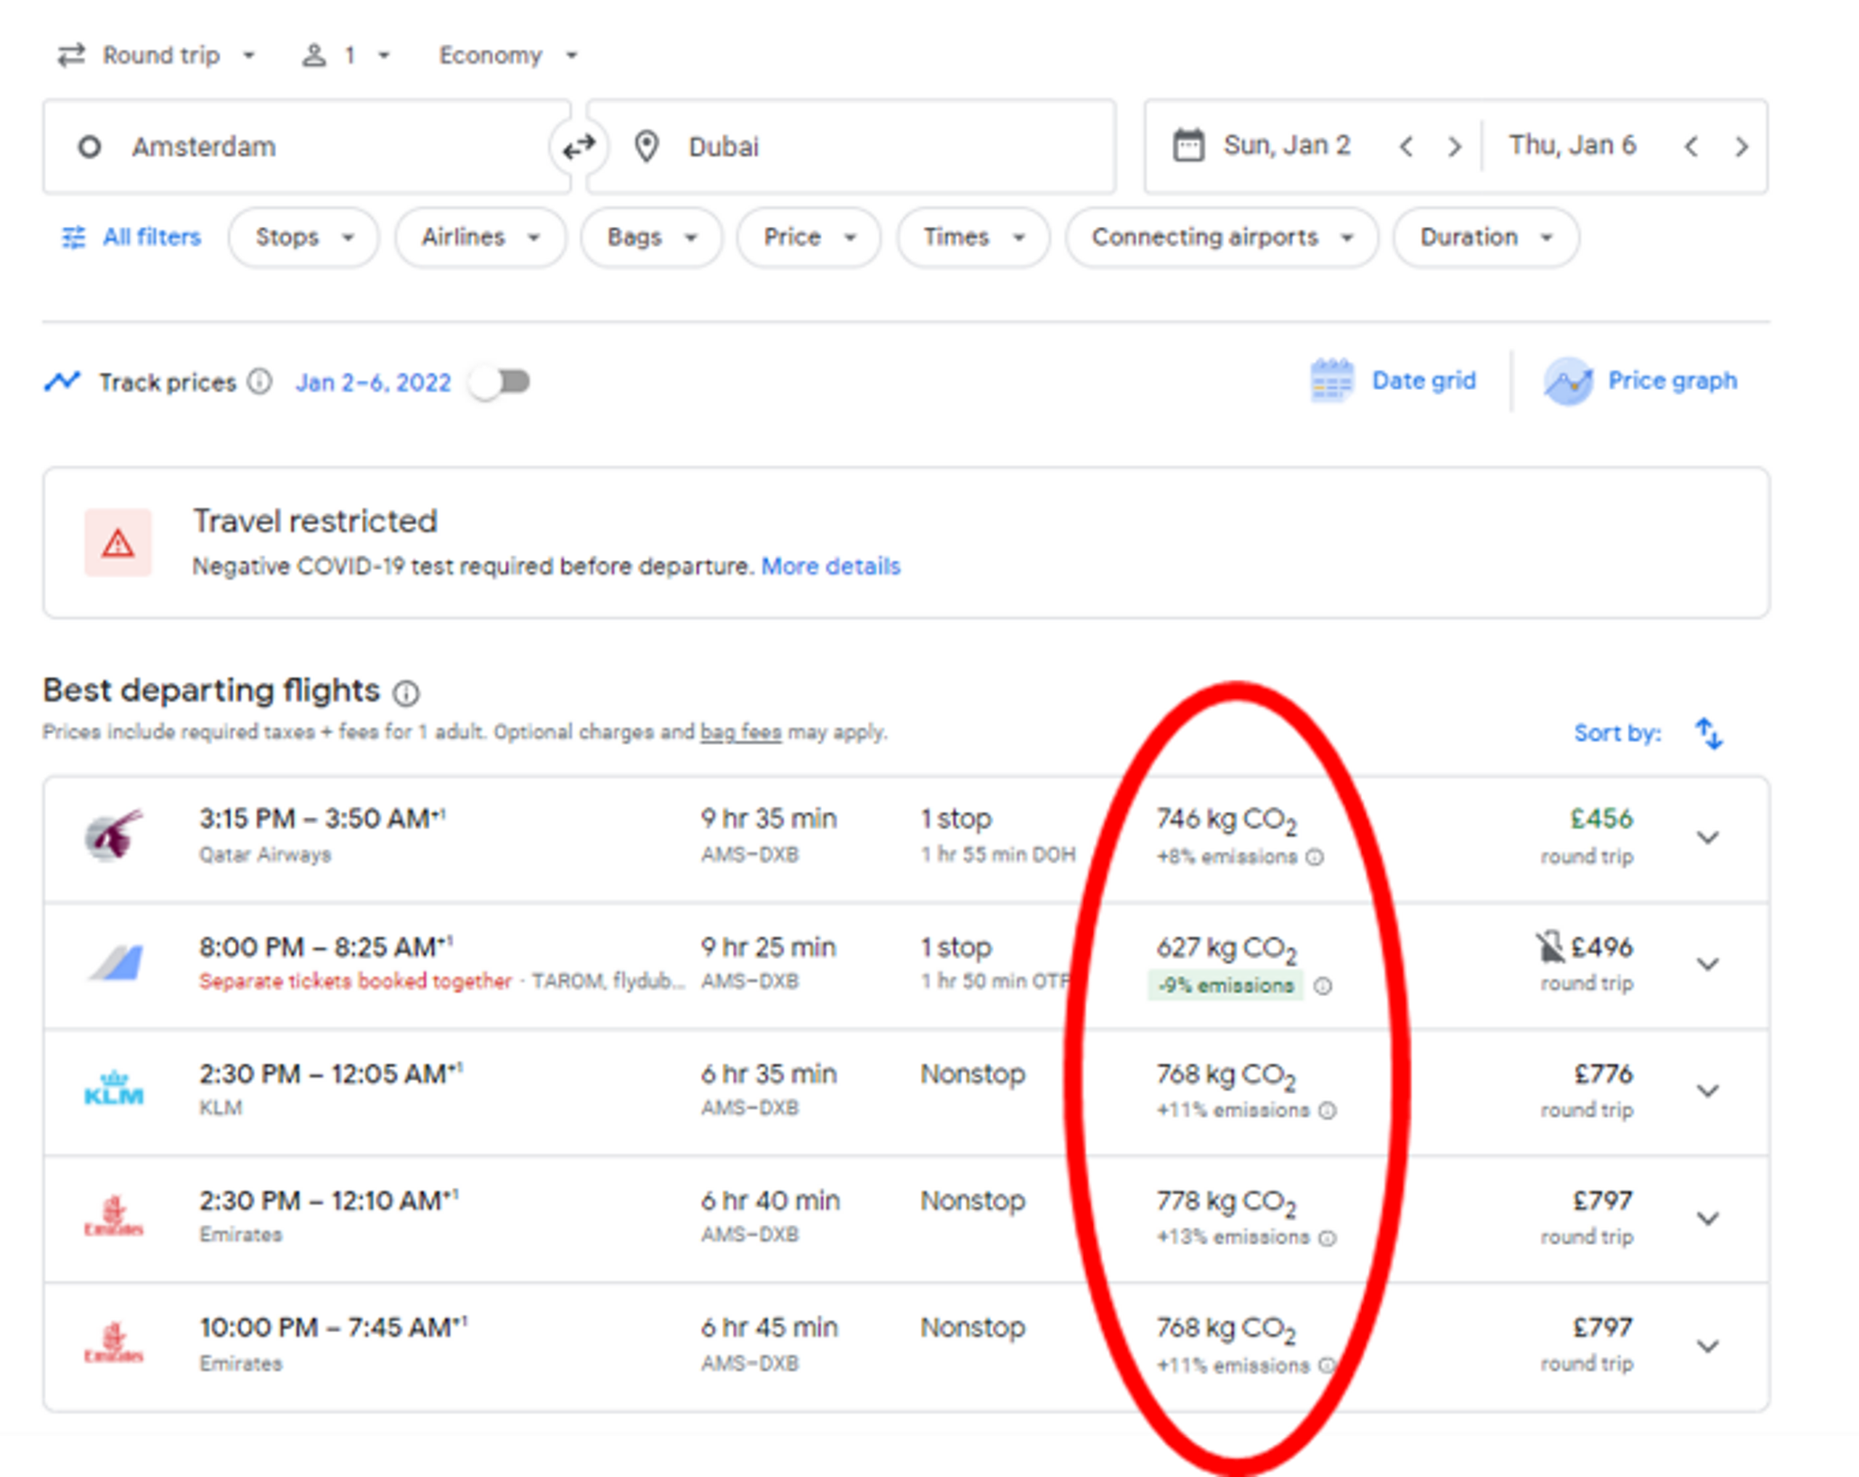Click the swap origin and destination icon
Screen dimensions: 1859x1477
pyautogui.click(x=579, y=146)
